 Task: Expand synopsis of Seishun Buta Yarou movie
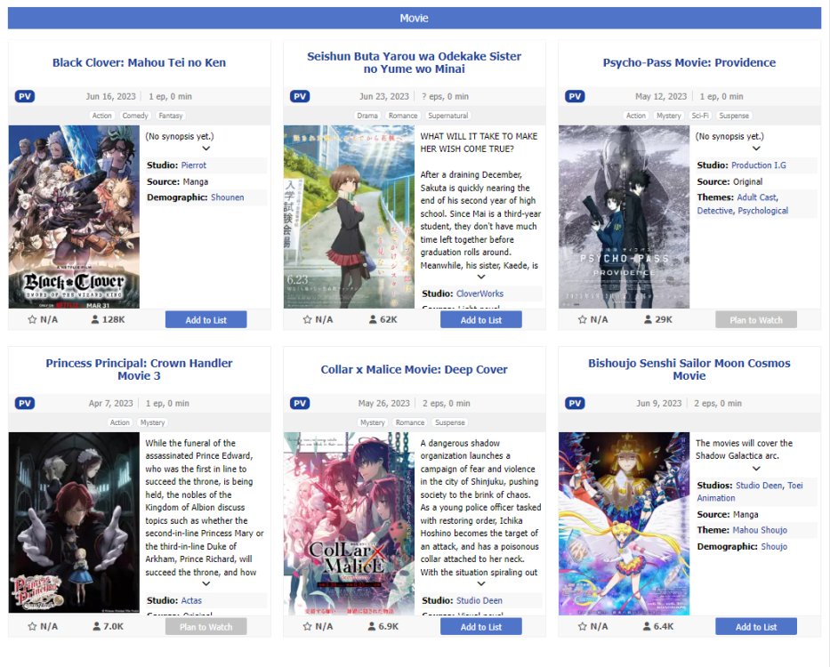tap(480, 277)
